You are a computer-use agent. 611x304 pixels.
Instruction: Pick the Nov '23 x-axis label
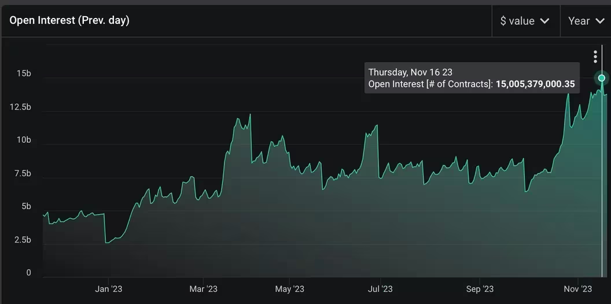coord(577,289)
